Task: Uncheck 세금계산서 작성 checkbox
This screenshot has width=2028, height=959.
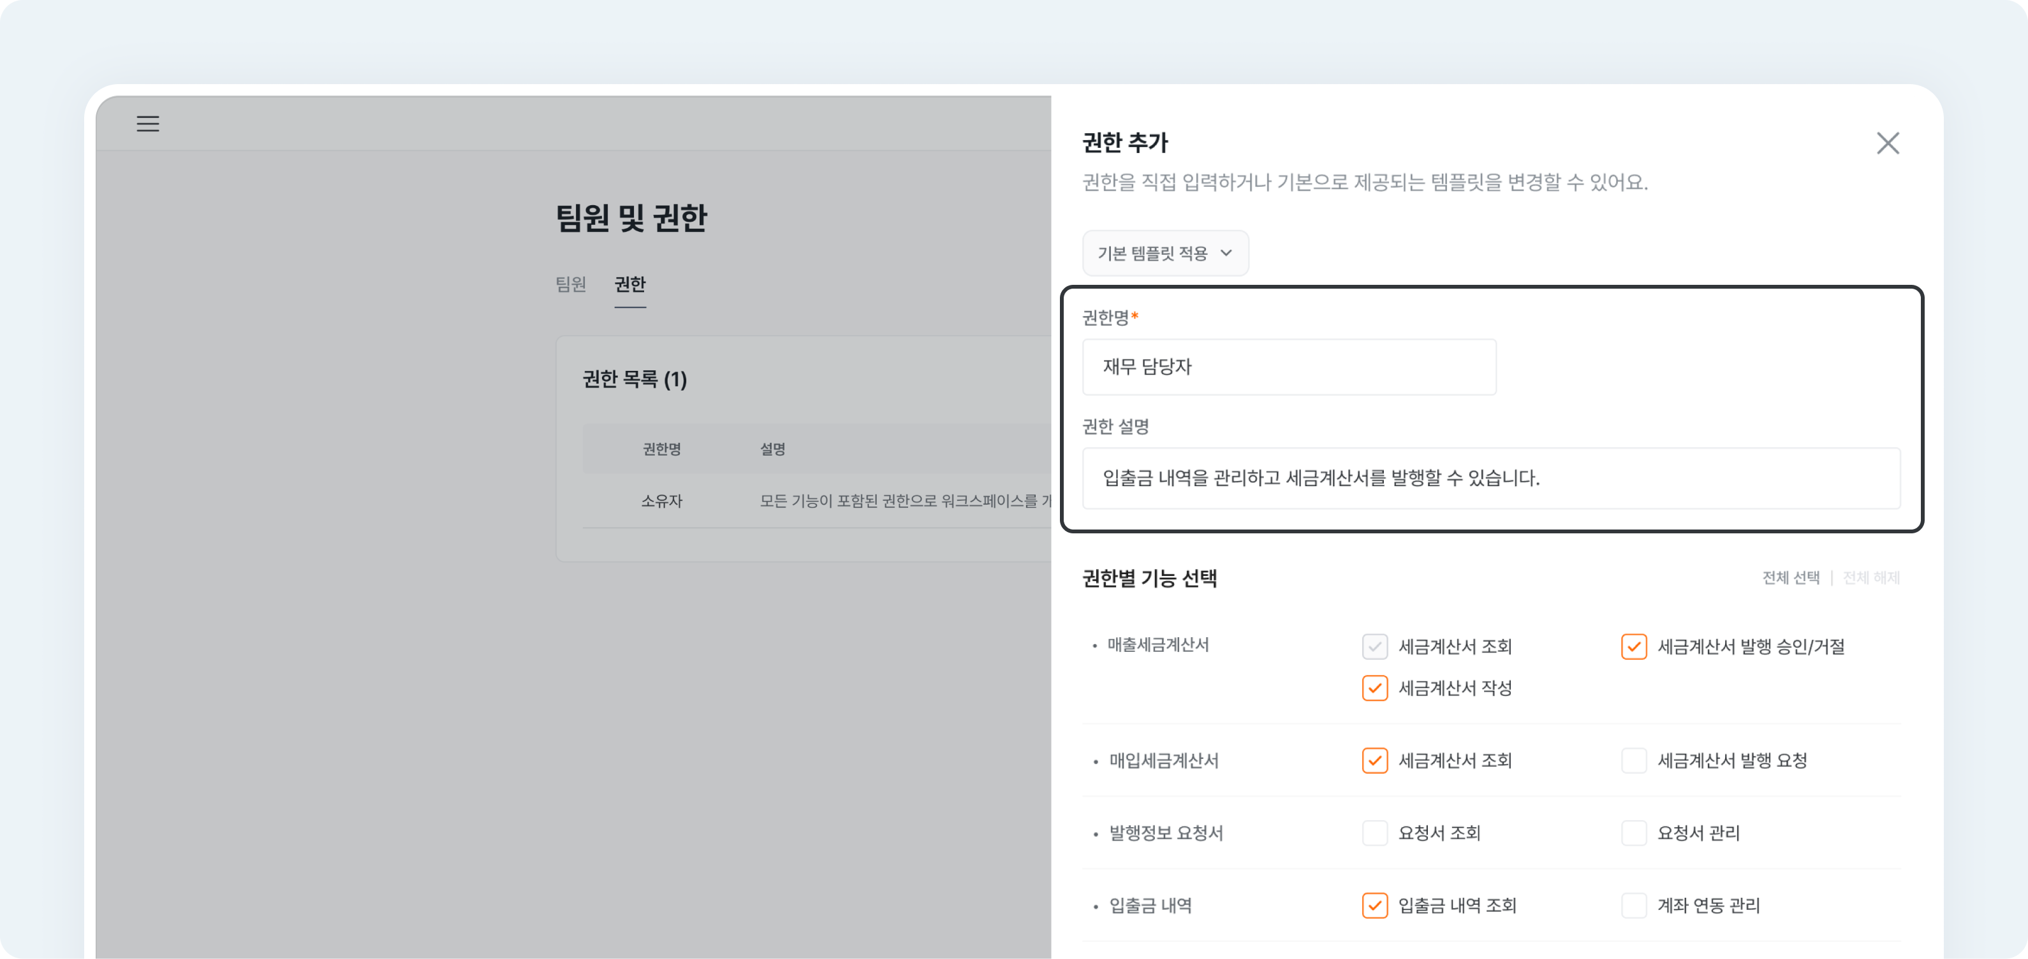Action: (1374, 688)
